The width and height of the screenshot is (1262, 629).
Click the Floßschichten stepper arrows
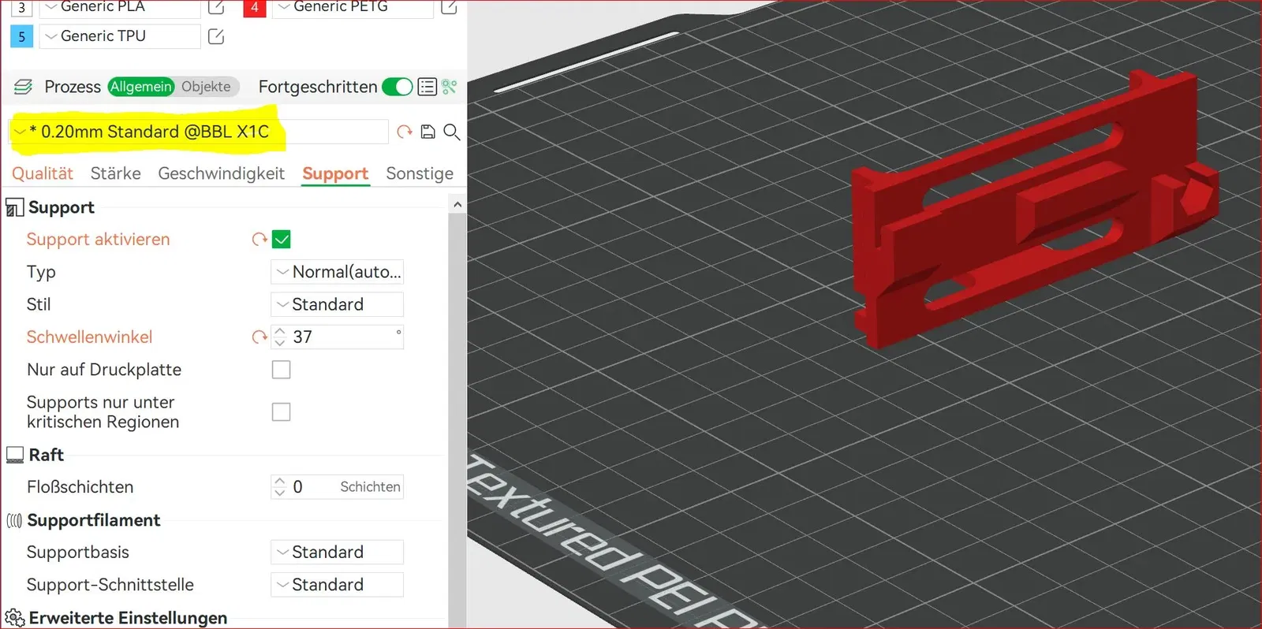pos(280,487)
